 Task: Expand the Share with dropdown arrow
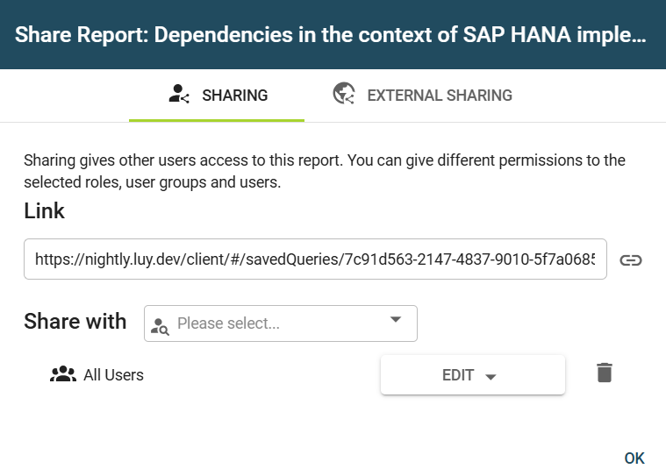click(395, 320)
